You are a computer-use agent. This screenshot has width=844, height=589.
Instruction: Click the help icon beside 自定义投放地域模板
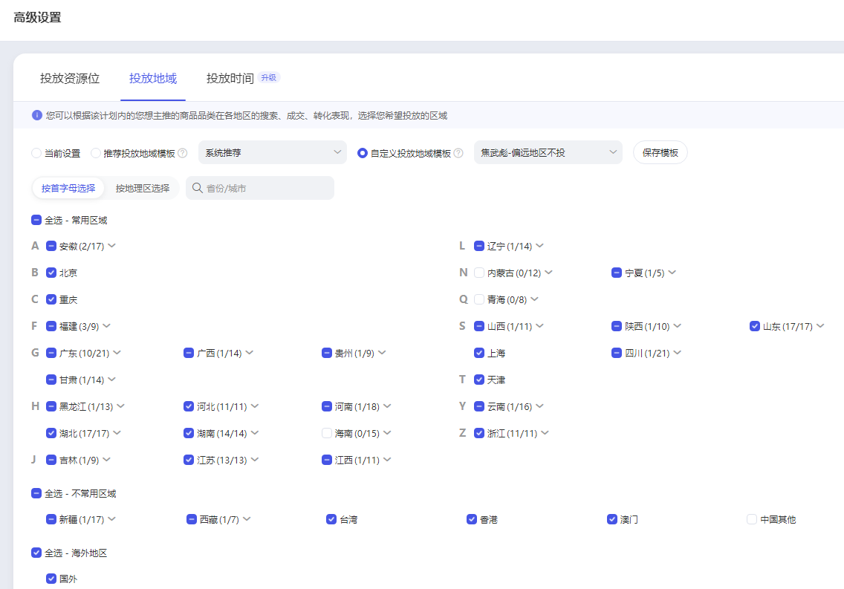458,153
